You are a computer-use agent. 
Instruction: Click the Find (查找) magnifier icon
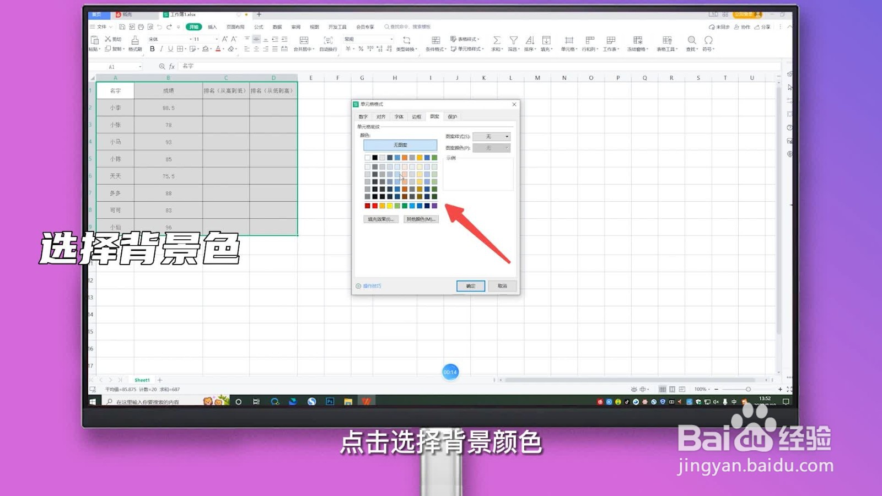pyautogui.click(x=691, y=40)
